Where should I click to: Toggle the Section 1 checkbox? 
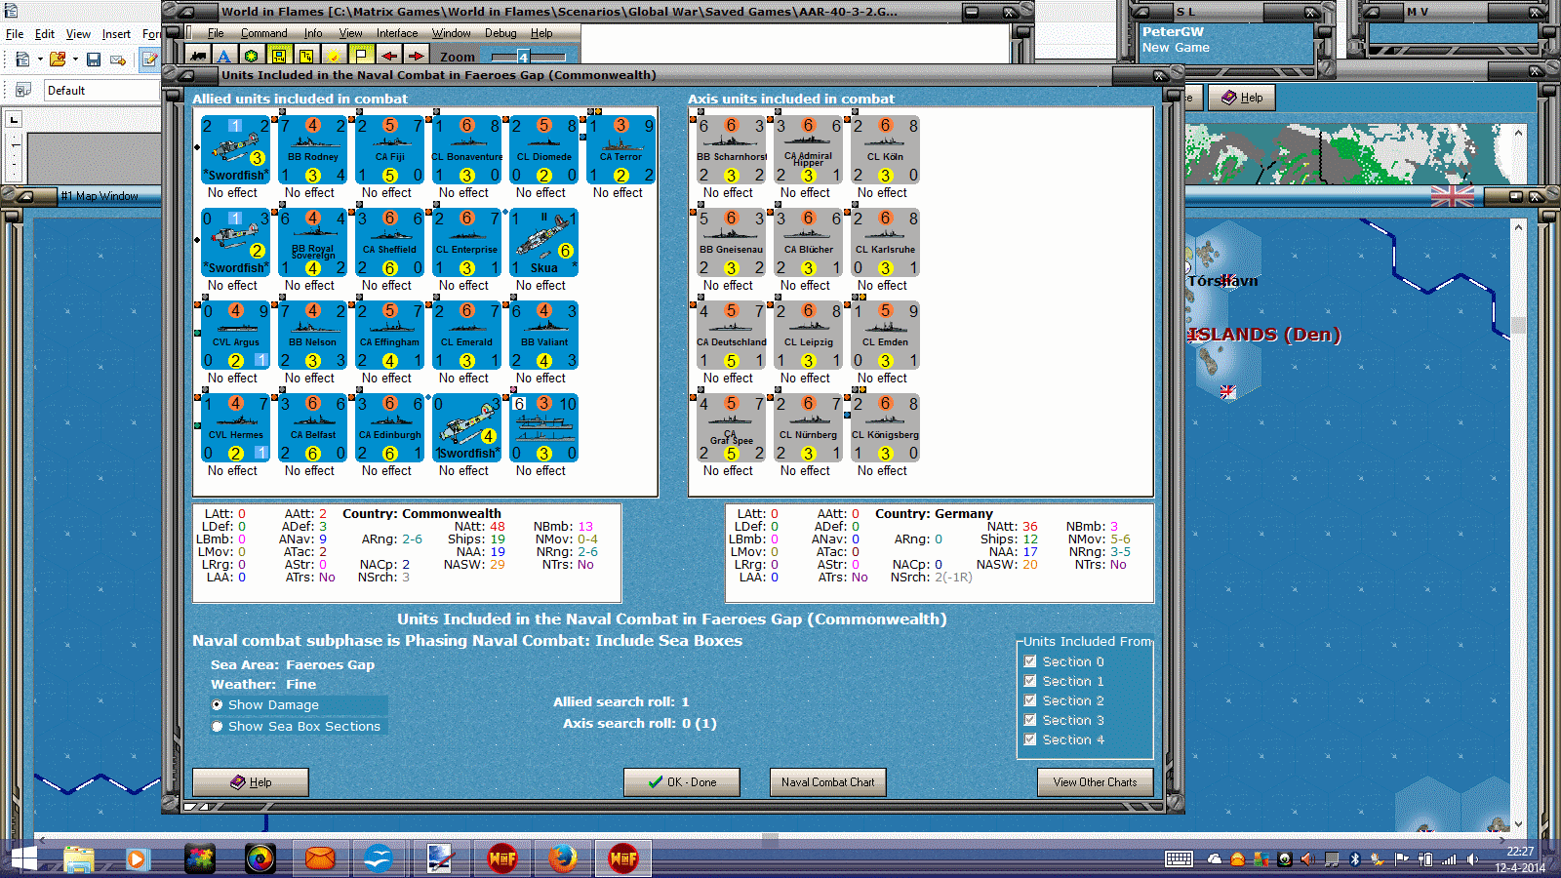tap(1030, 681)
